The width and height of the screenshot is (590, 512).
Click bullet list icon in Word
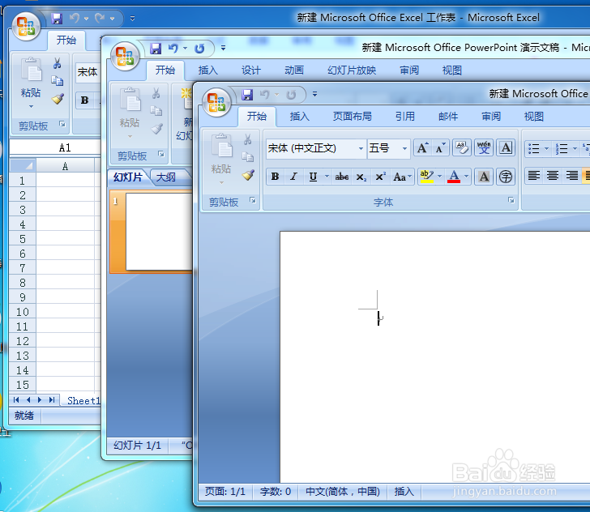pyautogui.click(x=534, y=148)
